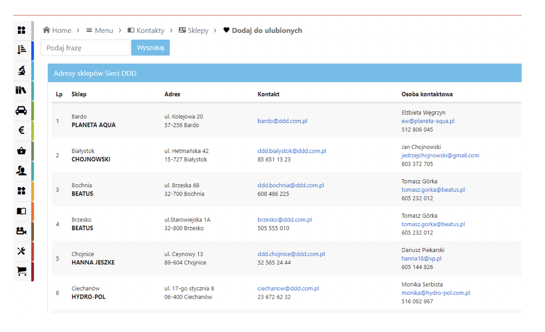This screenshot has width=545, height=332.
Task: Click the Kontakt column header
Action: tap(269, 94)
